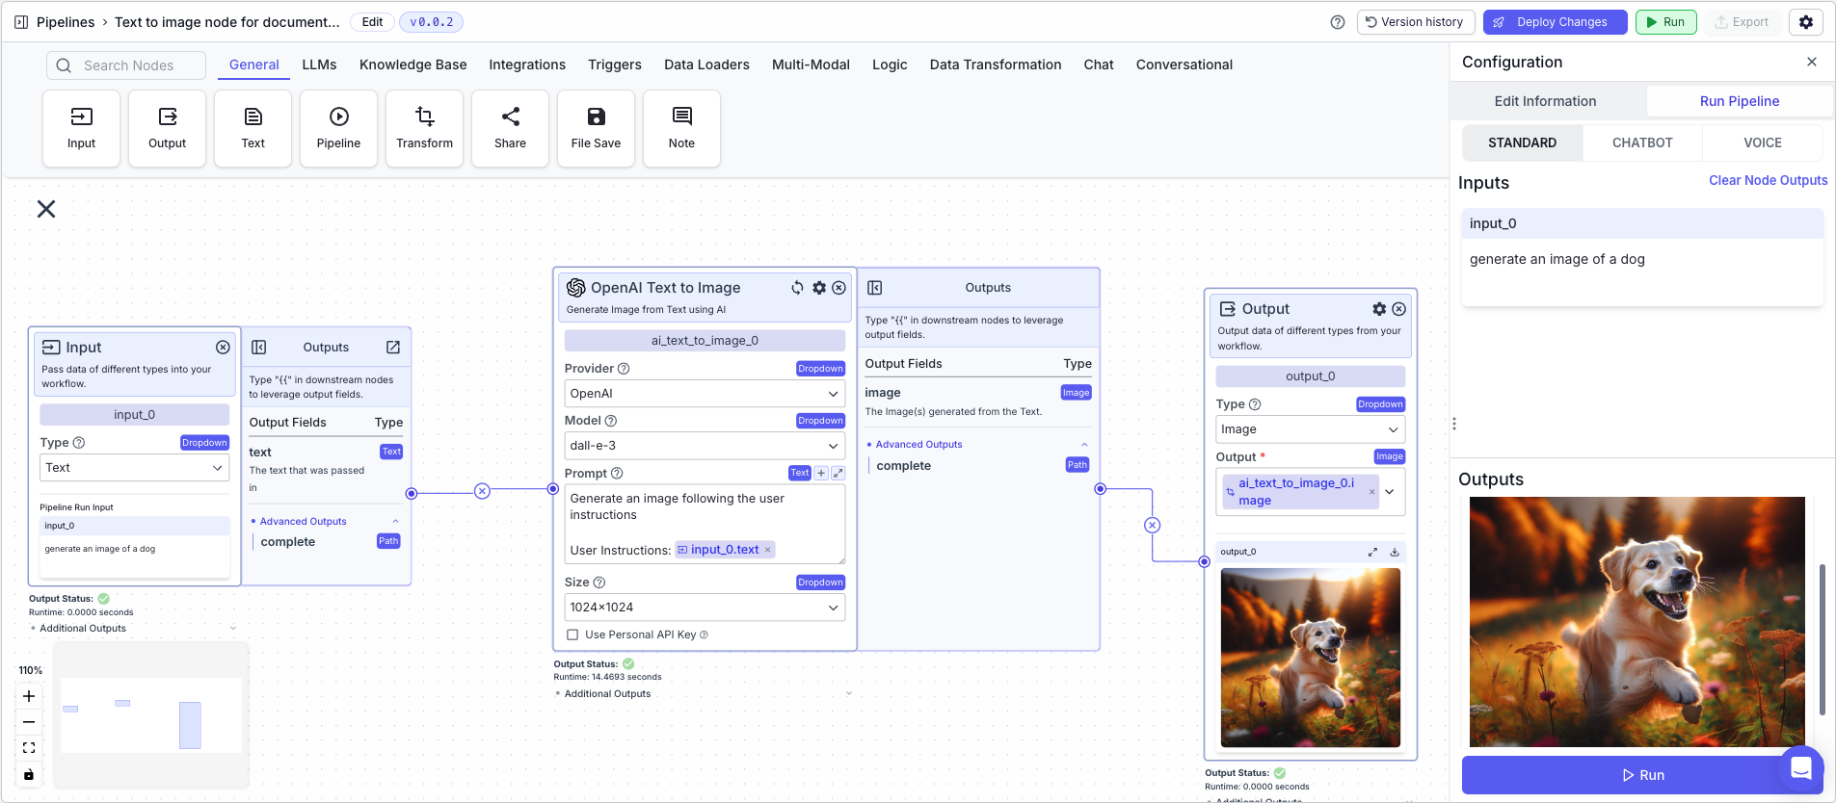1836x803 pixels.
Task: Fit the canvas view to screen
Action: click(29, 748)
